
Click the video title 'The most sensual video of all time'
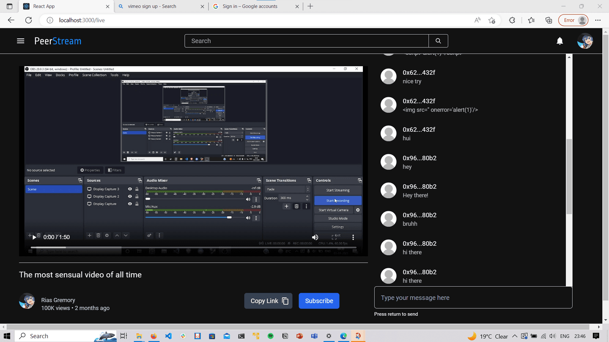[x=80, y=275]
